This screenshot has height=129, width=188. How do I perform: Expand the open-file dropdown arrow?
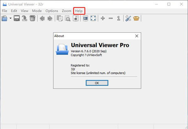(11, 18)
